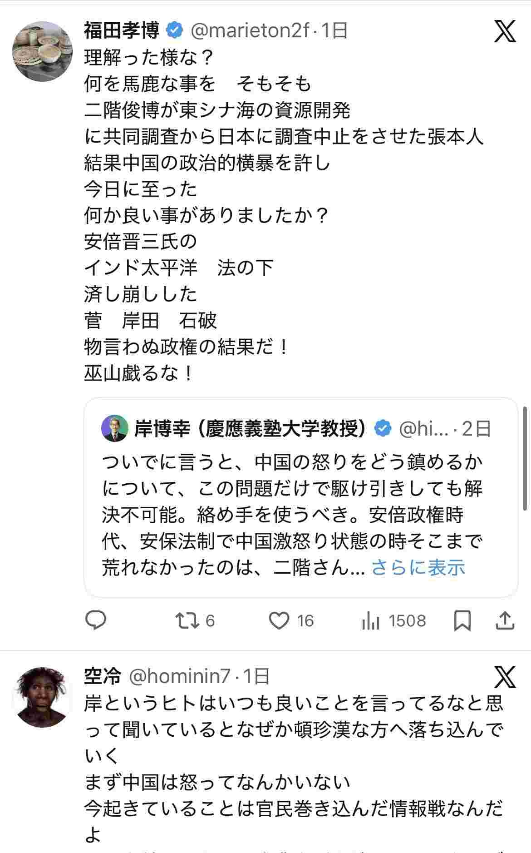Screen dimensions: 531x853
Task: Open the @hominin7 handle
Action: 180,676
